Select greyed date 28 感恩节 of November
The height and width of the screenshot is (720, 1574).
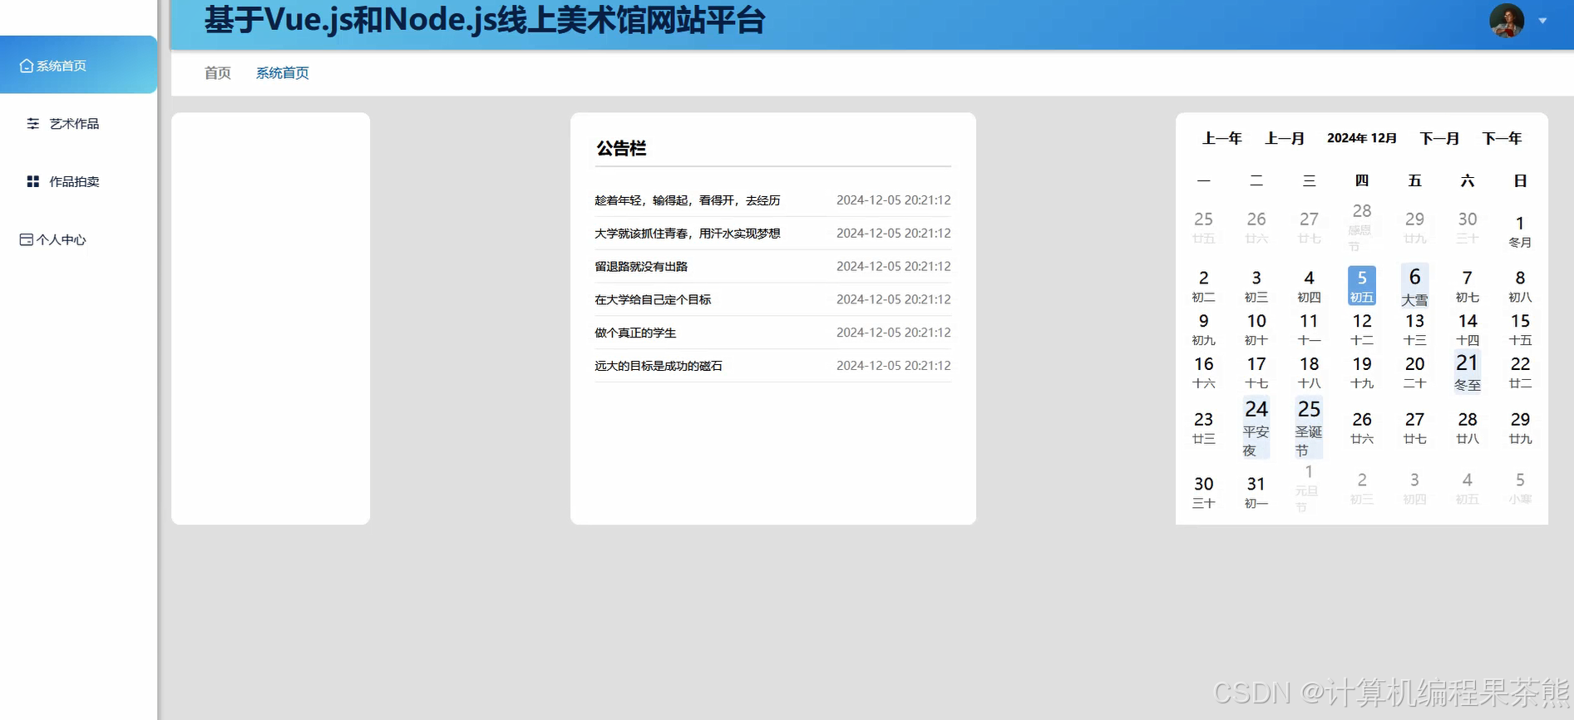1361,226
